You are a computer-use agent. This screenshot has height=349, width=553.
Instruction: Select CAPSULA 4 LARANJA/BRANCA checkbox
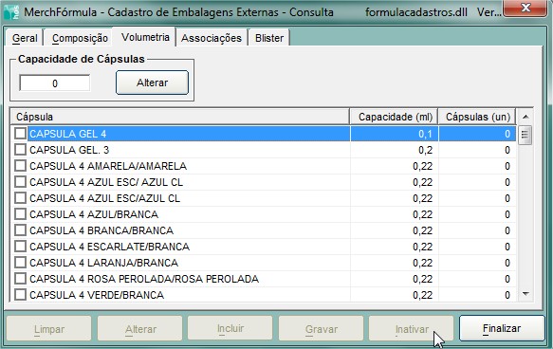pos(20,263)
